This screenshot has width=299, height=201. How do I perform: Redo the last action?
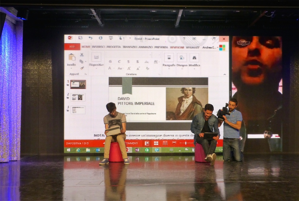click(x=100, y=38)
